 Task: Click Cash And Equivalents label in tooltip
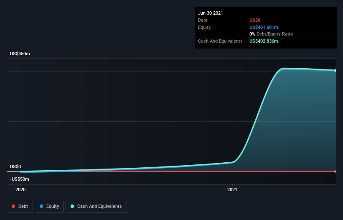[220, 41]
